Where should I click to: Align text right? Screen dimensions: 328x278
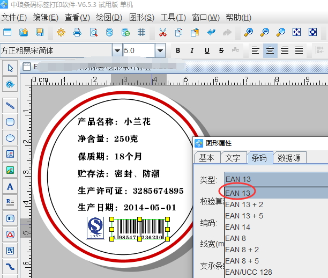click(x=285, y=50)
